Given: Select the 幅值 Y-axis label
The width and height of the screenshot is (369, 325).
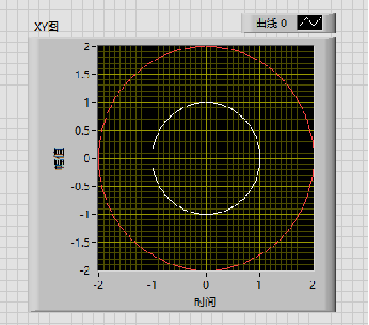Looking at the screenshot, I should coord(59,159).
